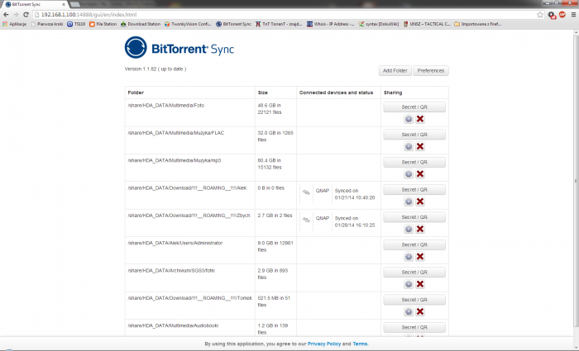579x351 pixels.
Task: Click the sync link icon in the Zbych row
Action: pos(306,220)
